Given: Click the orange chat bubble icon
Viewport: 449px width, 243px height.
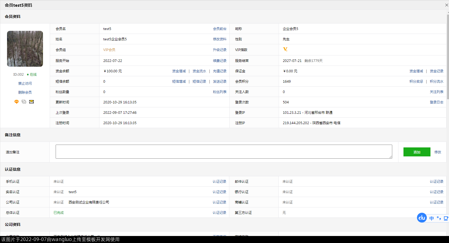Looking at the screenshot, I should point(17,102).
